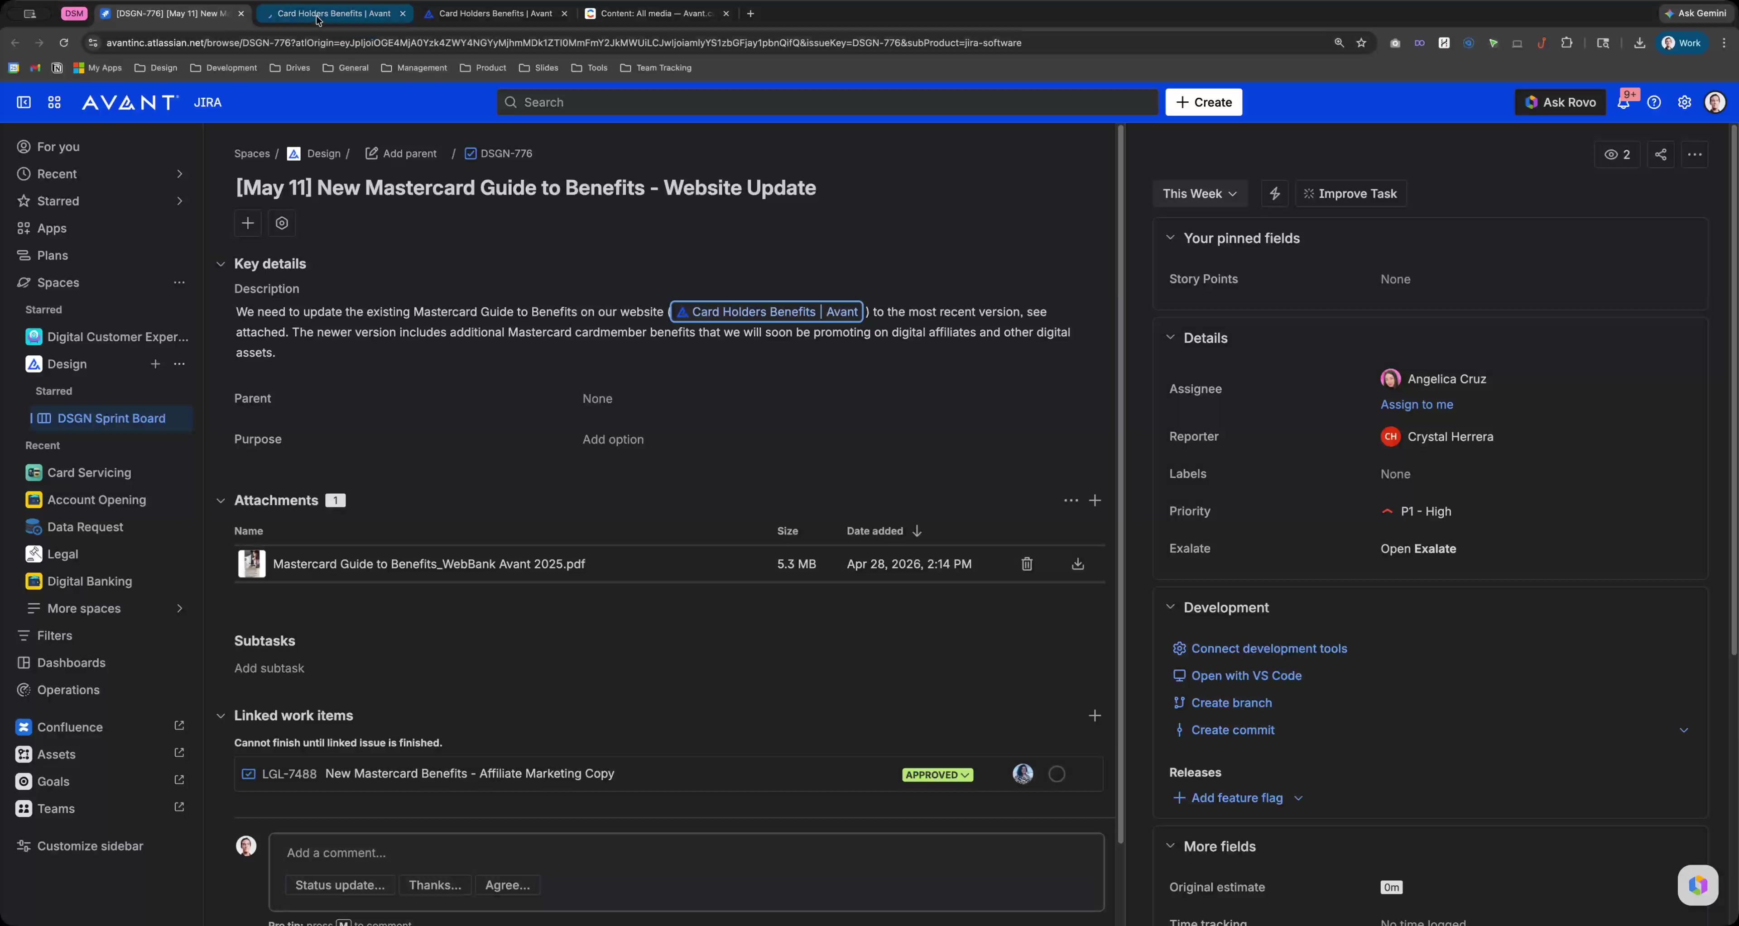Open Jira settings gear icon
Viewport: 1739px width, 926px height.
pos(1685,103)
